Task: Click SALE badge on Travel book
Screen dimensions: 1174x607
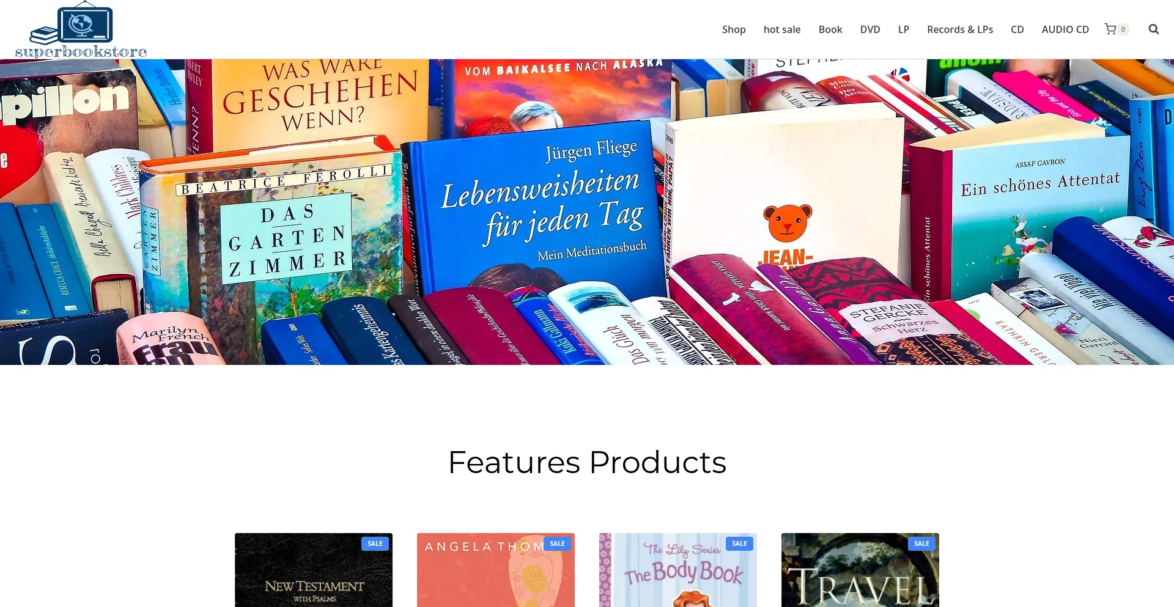Action: pyautogui.click(x=921, y=543)
